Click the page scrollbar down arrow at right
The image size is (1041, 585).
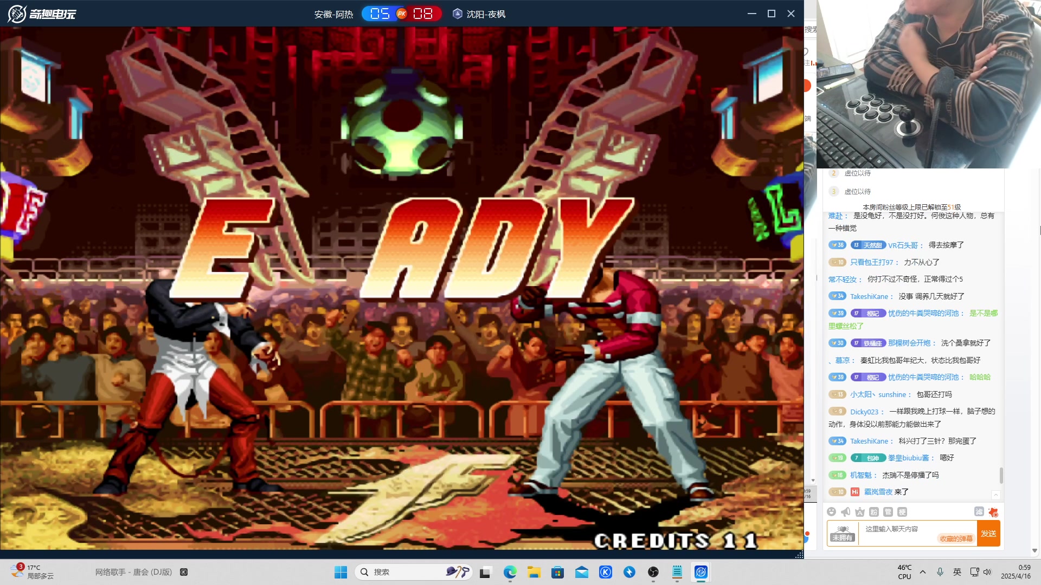1034,551
